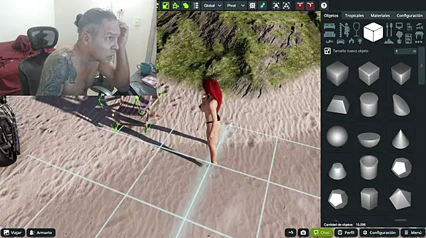
Task: Select the green blob shape tool
Action: click(186, 5)
